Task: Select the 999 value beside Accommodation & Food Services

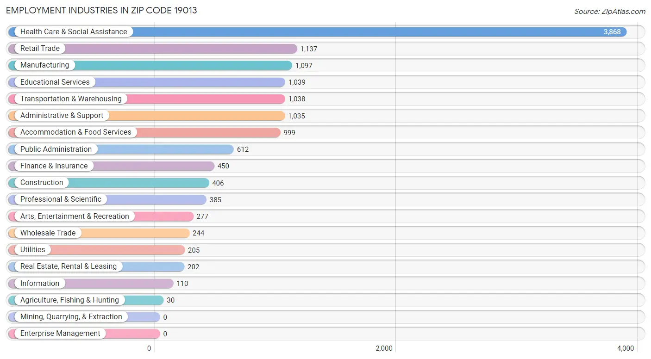Action: click(289, 133)
